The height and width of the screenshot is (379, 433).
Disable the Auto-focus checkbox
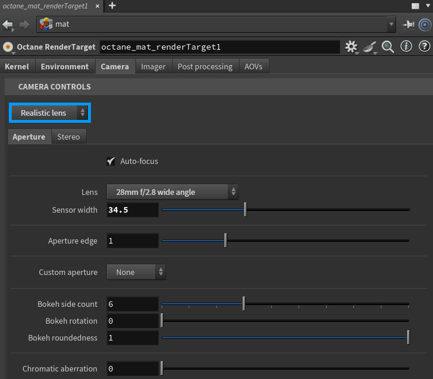(x=111, y=161)
